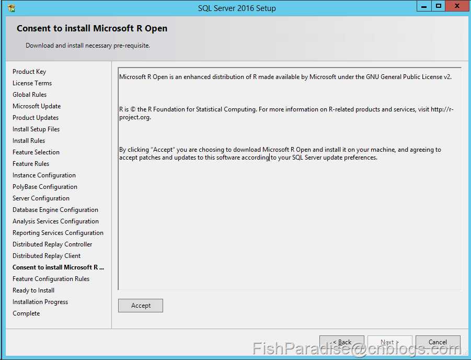
Task: Select the Ready to Install step
Action: (33, 290)
